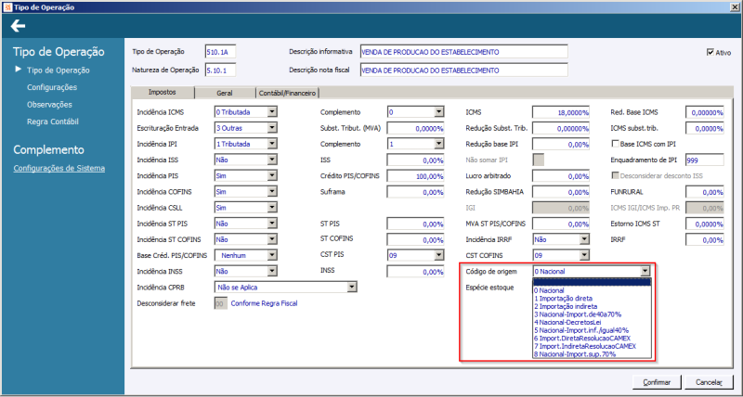Toggle the Ativo checkbox
Screen dimensions: 743x397
click(711, 52)
